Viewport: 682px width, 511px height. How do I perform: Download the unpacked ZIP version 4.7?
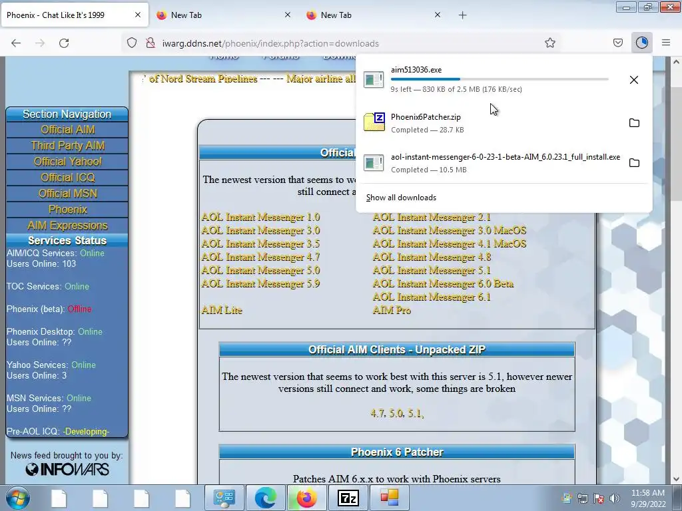pos(378,413)
